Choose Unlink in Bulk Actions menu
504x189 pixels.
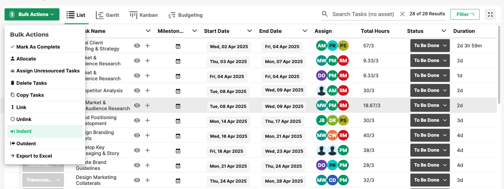(45, 119)
